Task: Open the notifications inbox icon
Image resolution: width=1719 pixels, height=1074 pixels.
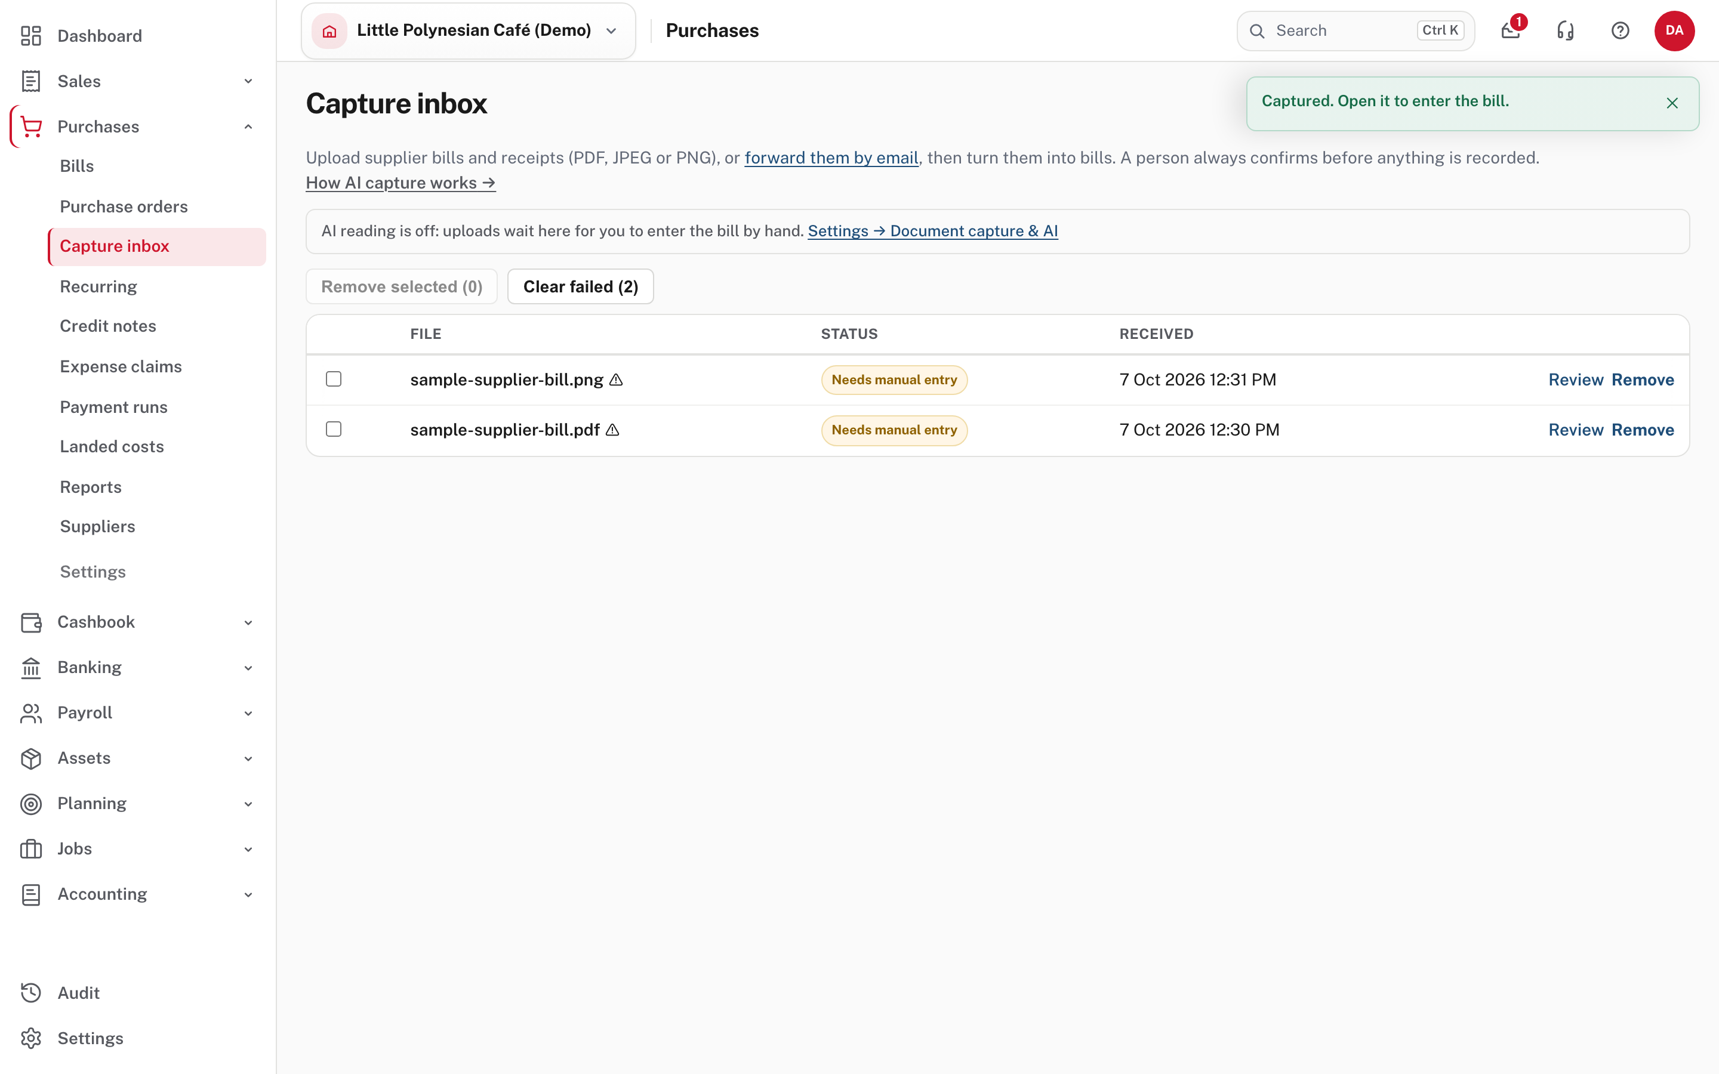Action: tap(1511, 30)
